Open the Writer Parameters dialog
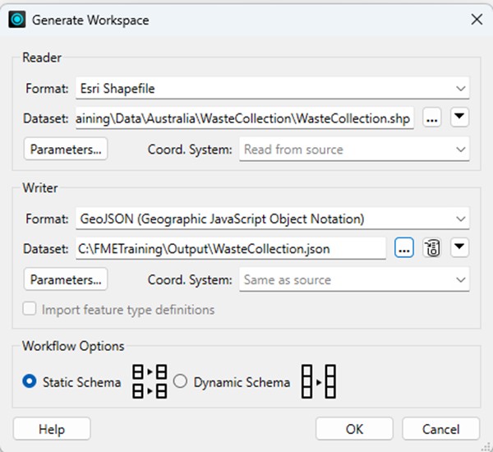 66,280
